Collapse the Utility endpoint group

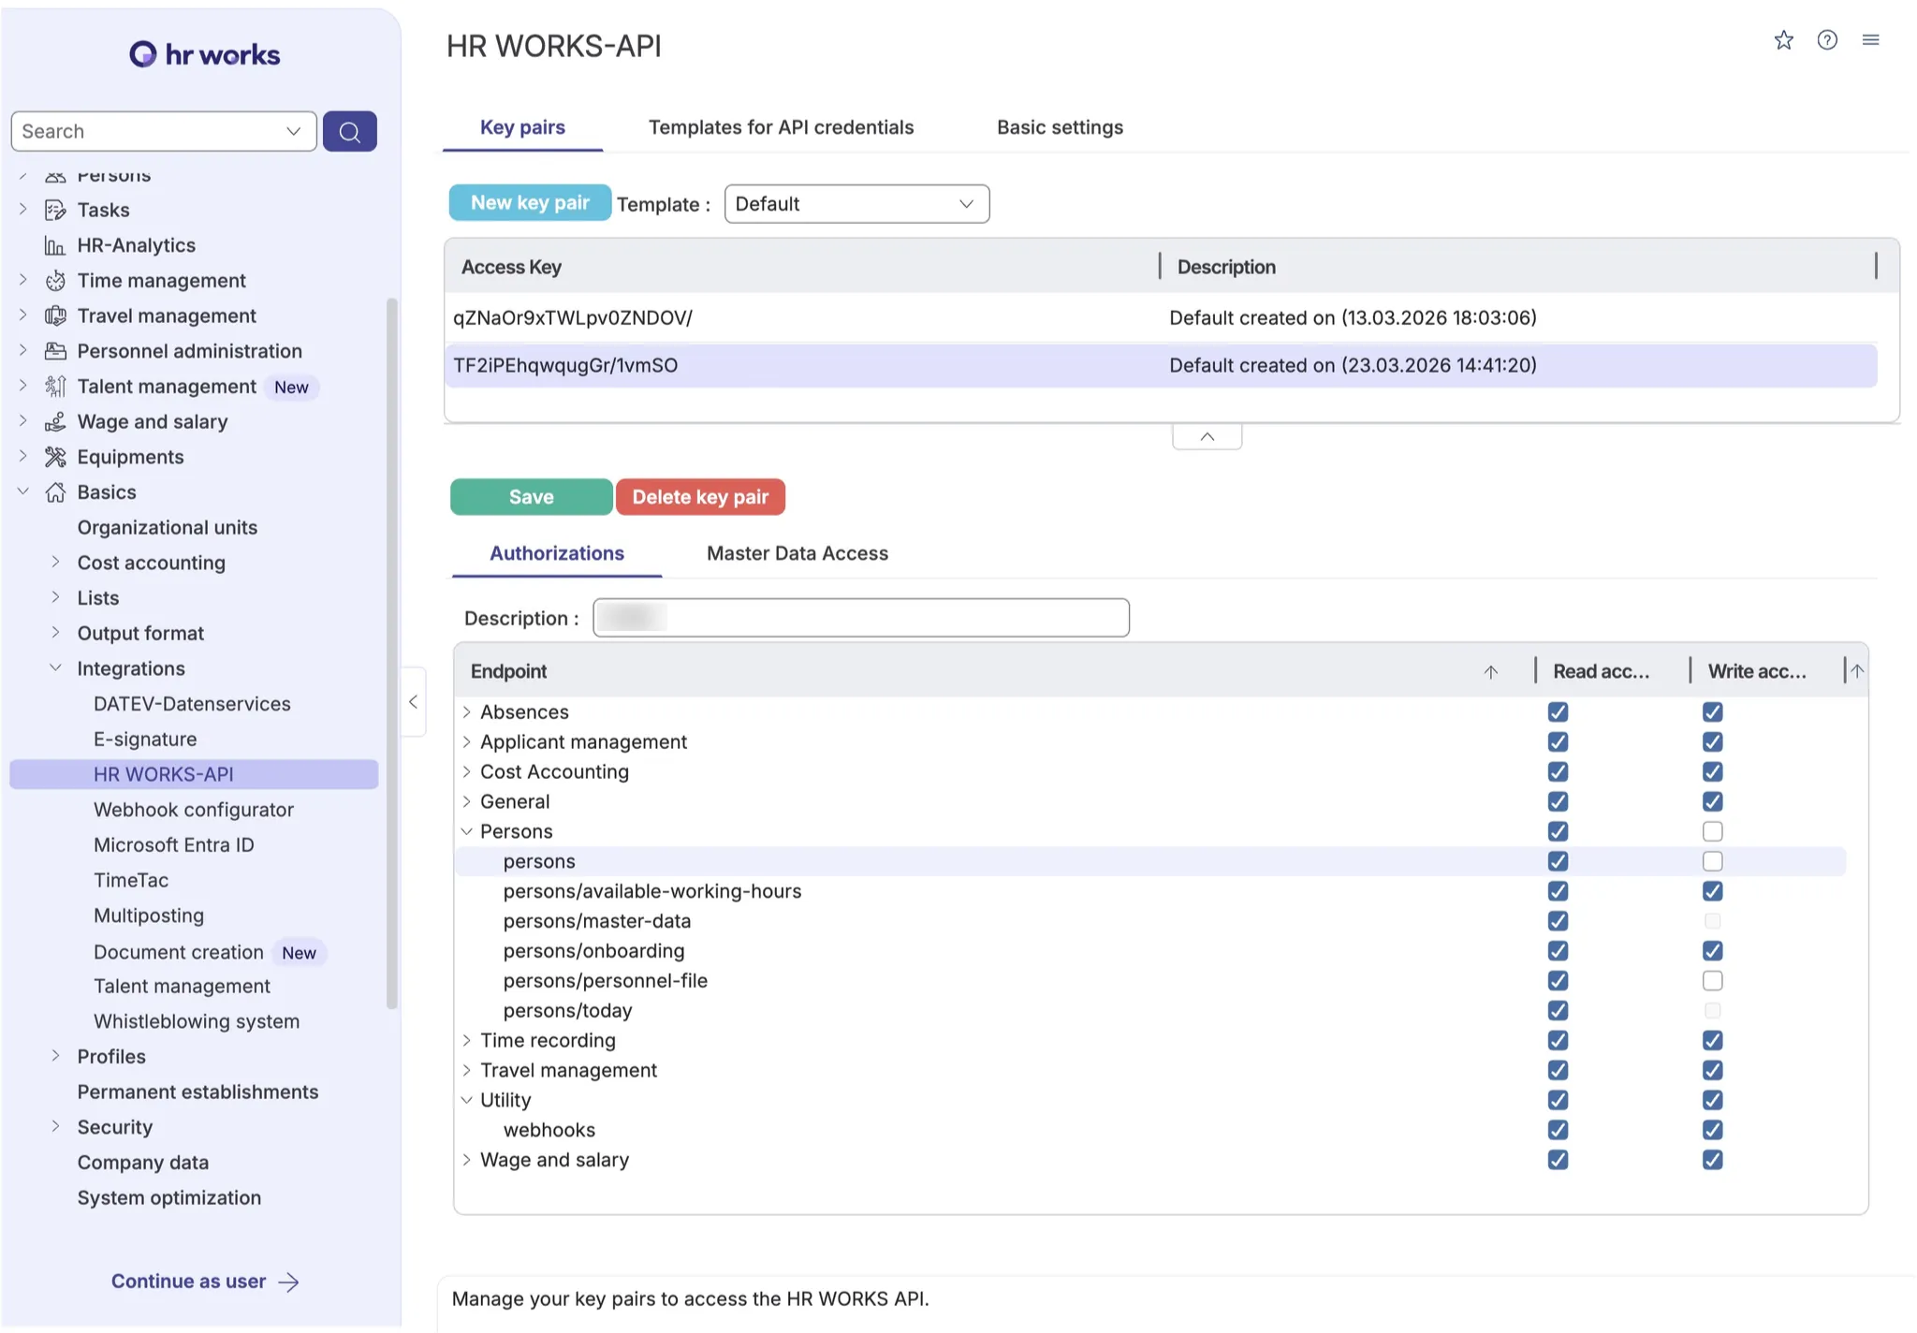[x=466, y=1100]
